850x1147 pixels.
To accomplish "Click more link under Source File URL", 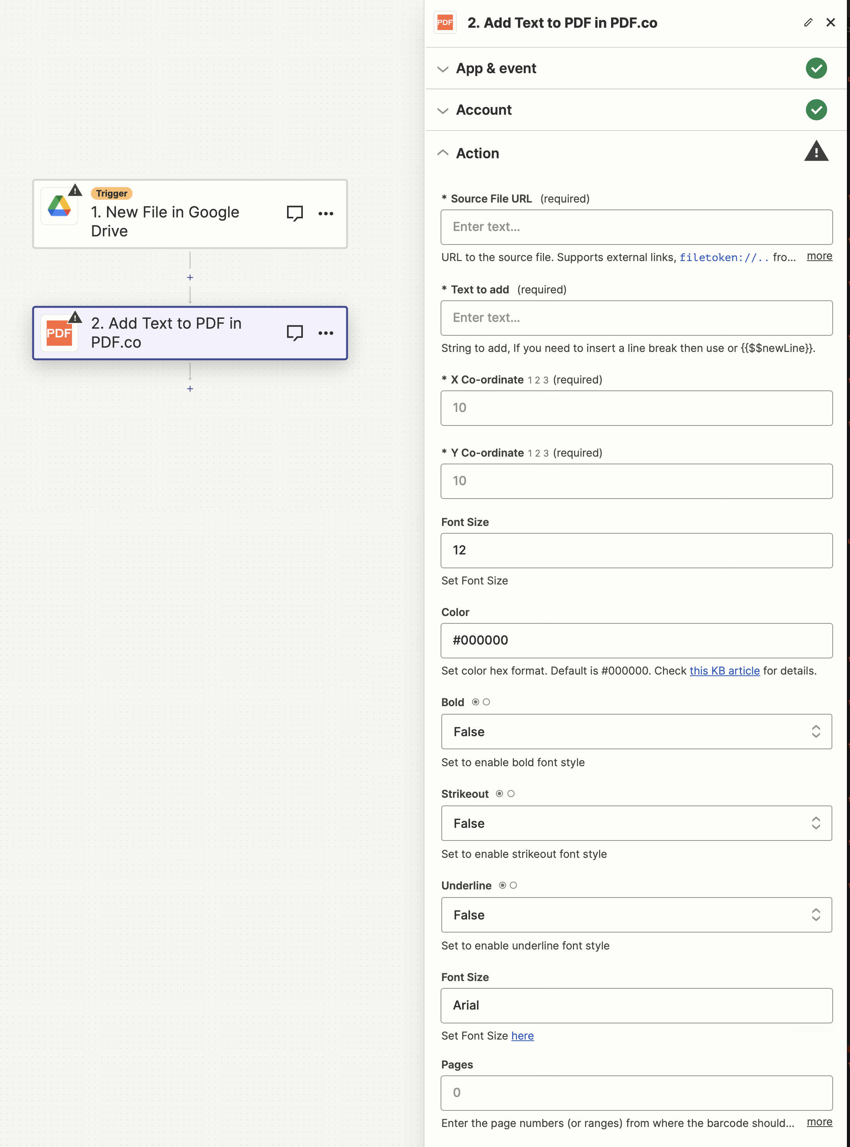I will [819, 256].
